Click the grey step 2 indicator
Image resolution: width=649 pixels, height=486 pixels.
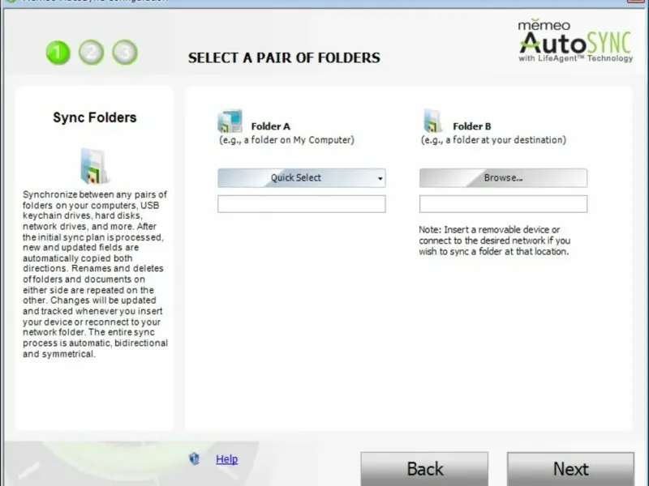coord(92,53)
